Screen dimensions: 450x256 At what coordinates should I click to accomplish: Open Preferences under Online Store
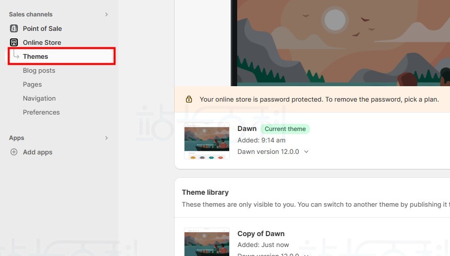click(41, 113)
